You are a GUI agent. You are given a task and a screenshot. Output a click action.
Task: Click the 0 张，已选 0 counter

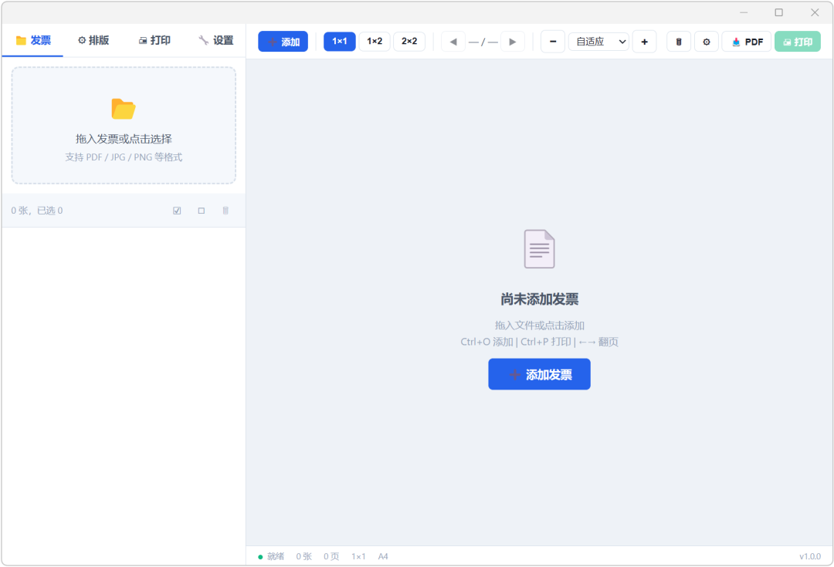click(x=37, y=211)
